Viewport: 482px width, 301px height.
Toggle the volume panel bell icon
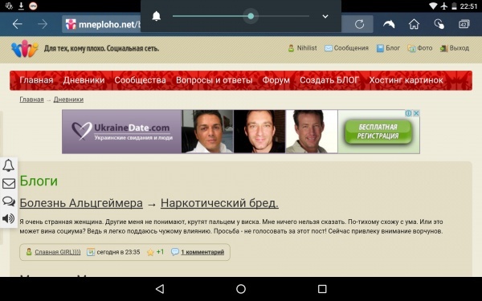[157, 16]
